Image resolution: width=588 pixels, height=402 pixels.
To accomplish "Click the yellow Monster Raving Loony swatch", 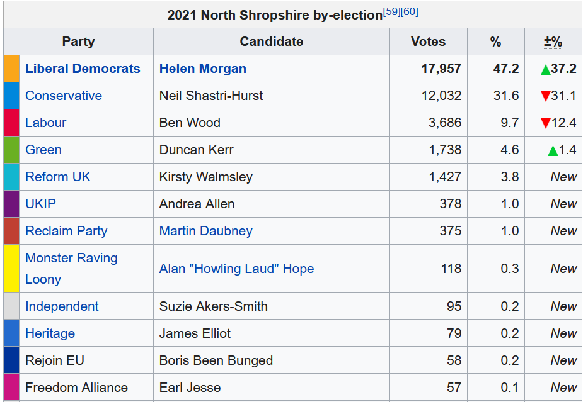I will click(x=11, y=269).
